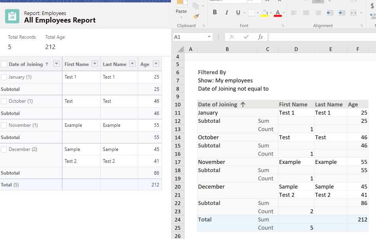Click the dollar Accounting format icon
The width and height of the screenshot is (376, 239).
372,6
